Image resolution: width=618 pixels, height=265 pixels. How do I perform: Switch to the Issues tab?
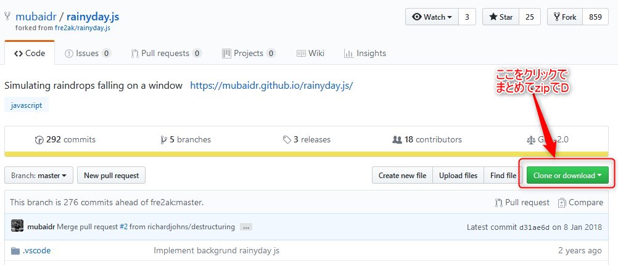click(x=88, y=53)
